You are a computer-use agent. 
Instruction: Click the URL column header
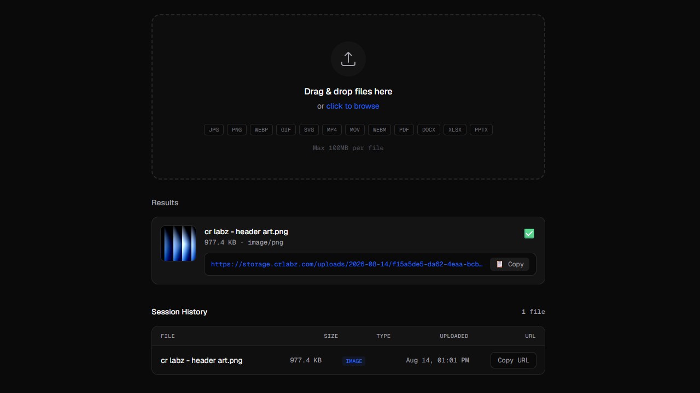530,336
